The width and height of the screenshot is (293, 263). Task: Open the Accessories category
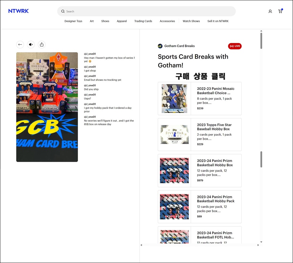167,21
